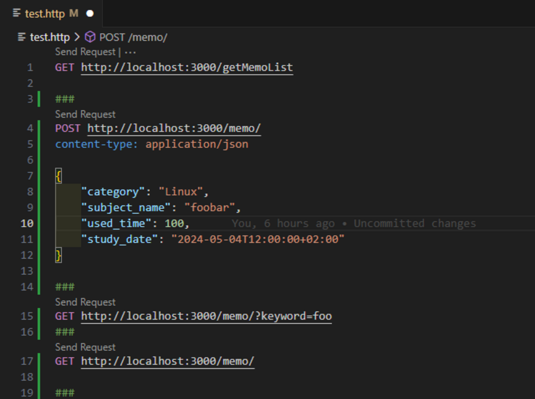Place cursor on the opening brace on line 7
The width and height of the screenshot is (535, 399).
(x=58, y=176)
